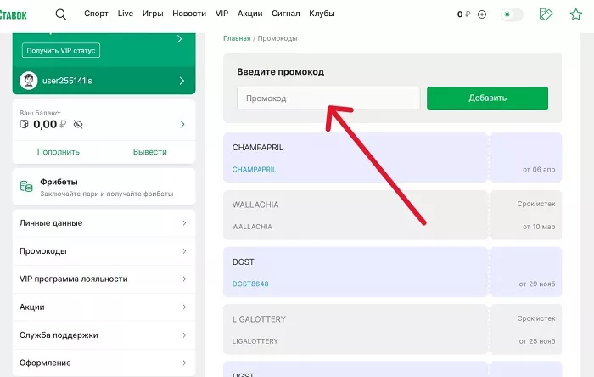Click the Промокод input field

(x=328, y=98)
